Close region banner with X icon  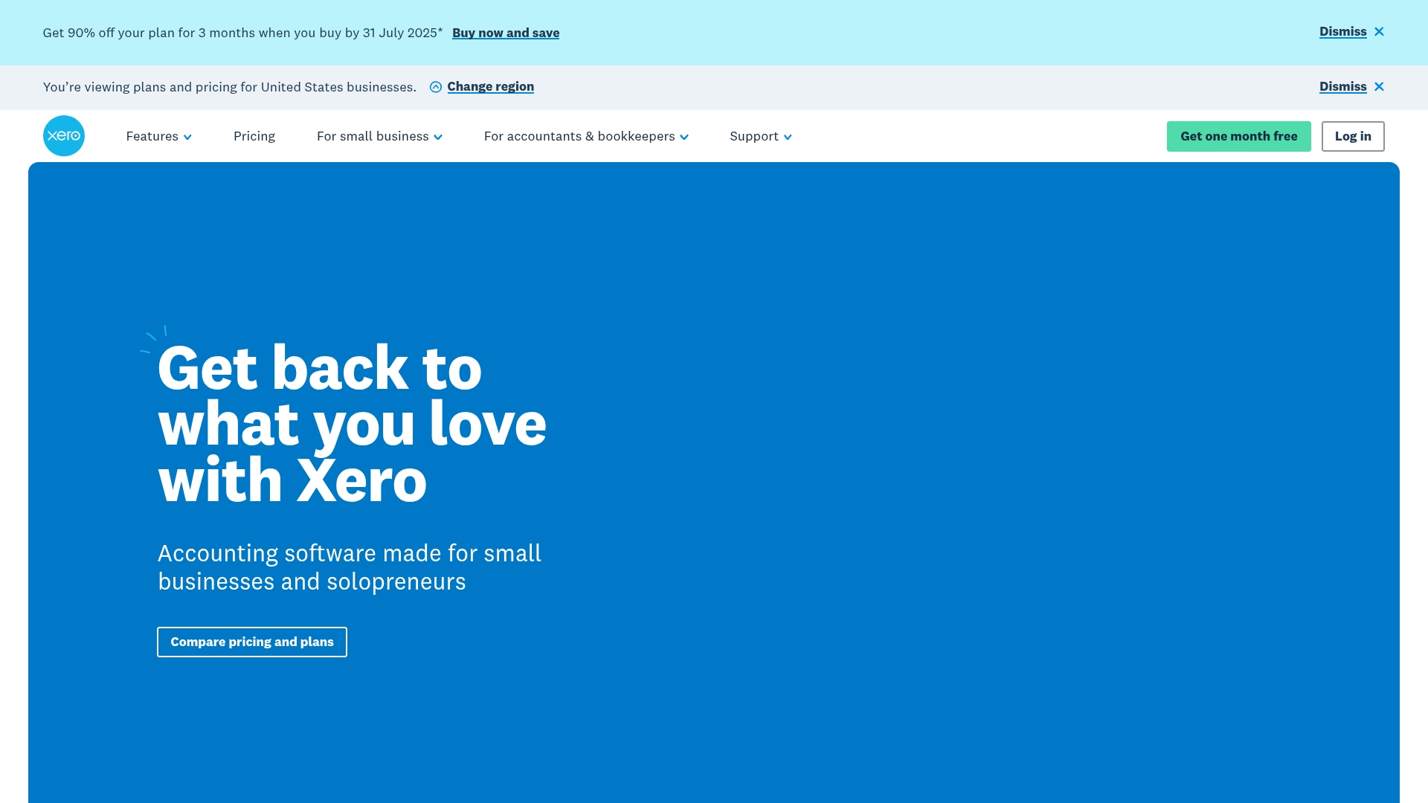pyautogui.click(x=1379, y=87)
